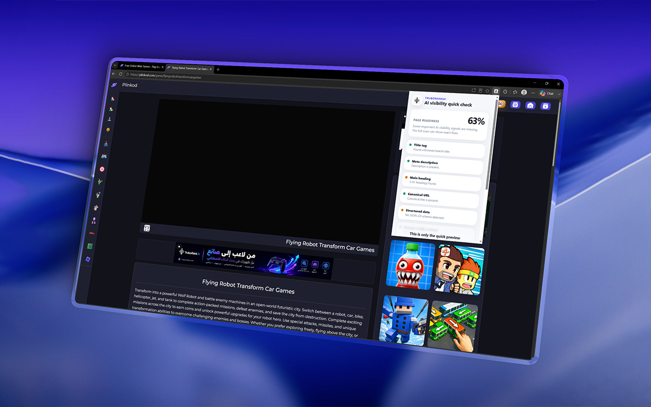Image resolution: width=651 pixels, height=407 pixels.
Task: Click the browser extension refresh icon
Action: tap(505, 92)
